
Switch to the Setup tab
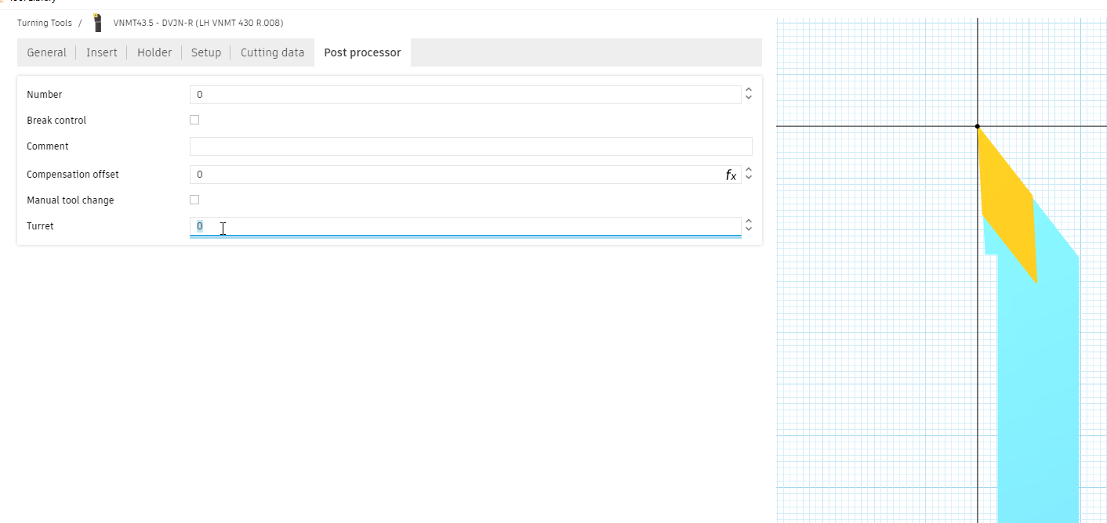(206, 52)
